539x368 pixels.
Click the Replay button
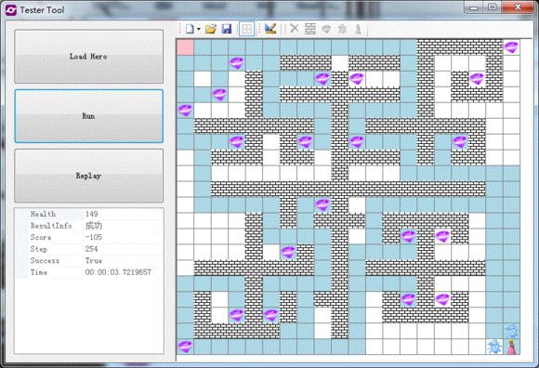click(88, 176)
